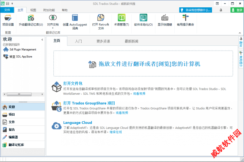
Task: Click the 'Tell me what you want' search box
Action: tap(196, 10)
